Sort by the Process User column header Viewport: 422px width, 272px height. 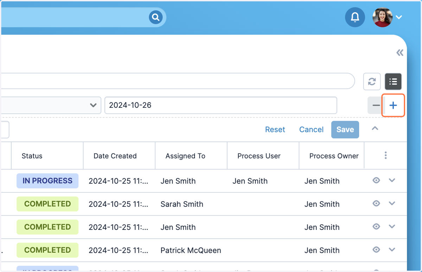pos(263,156)
